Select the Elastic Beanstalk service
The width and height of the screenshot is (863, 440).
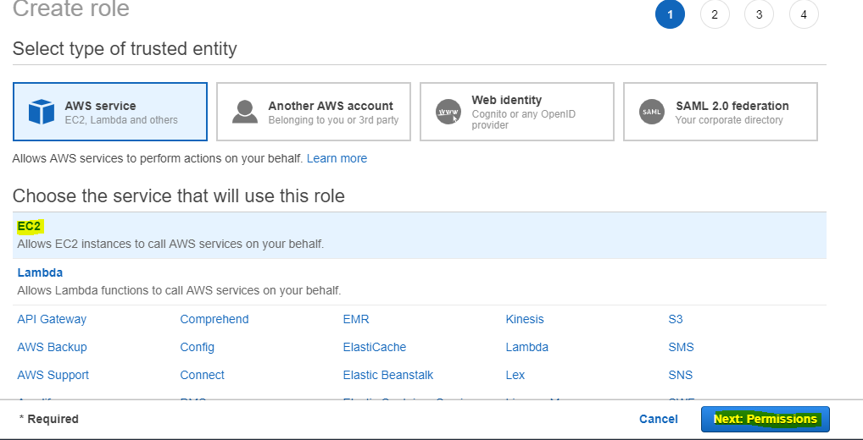pyautogui.click(x=388, y=375)
